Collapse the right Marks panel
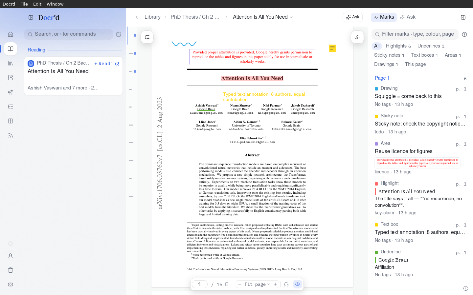 tap(463, 17)
